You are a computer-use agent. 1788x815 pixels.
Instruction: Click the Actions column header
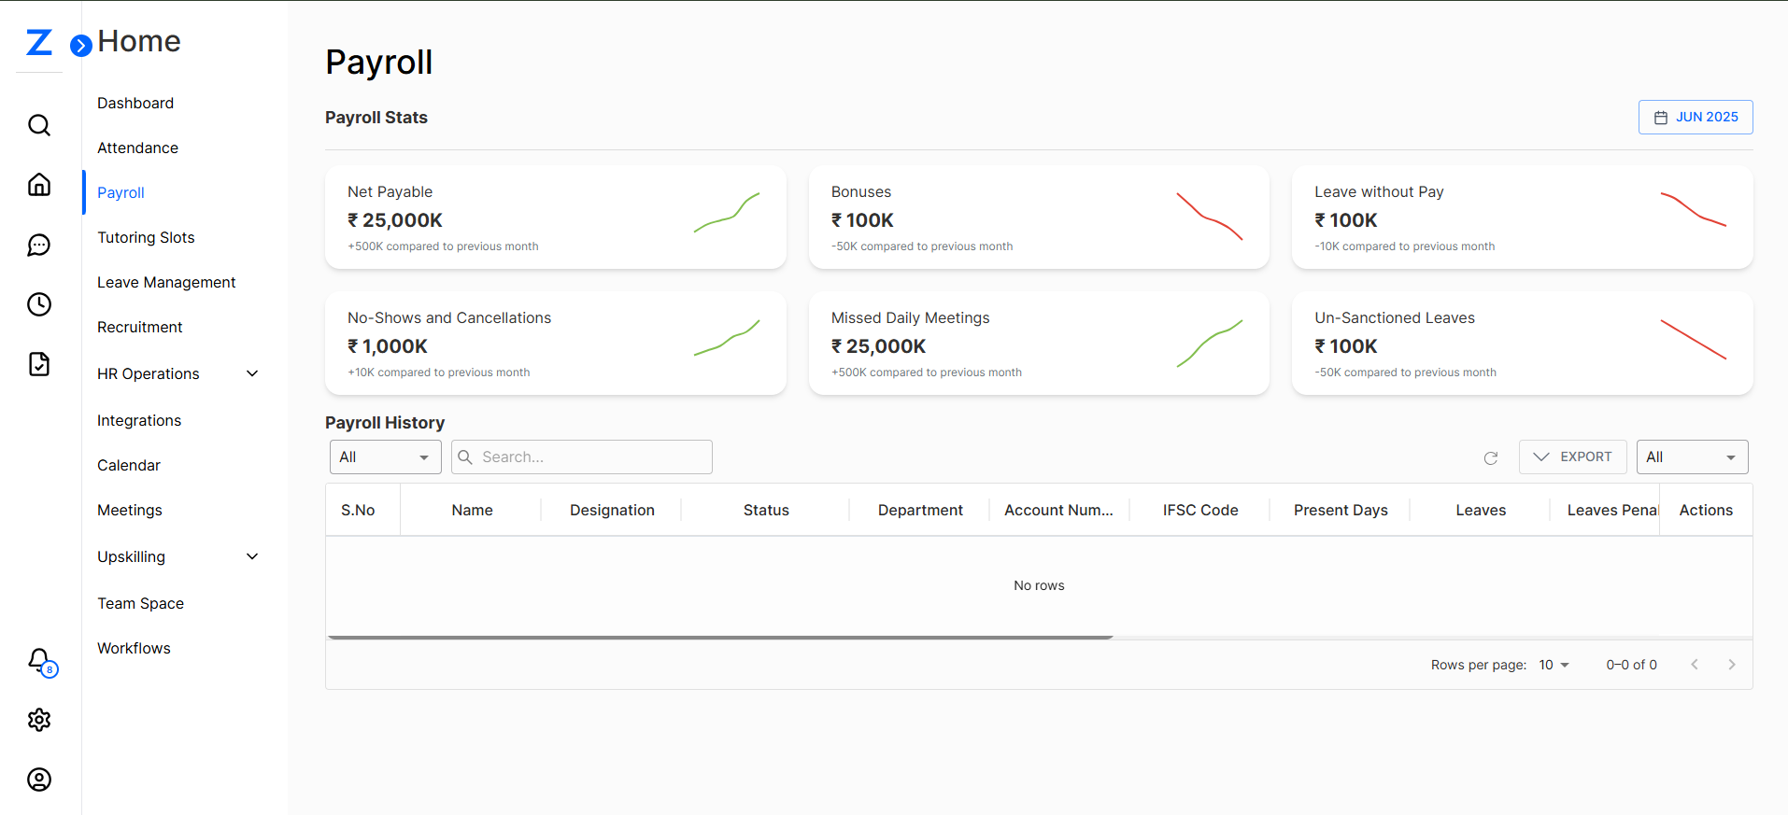pyautogui.click(x=1706, y=510)
